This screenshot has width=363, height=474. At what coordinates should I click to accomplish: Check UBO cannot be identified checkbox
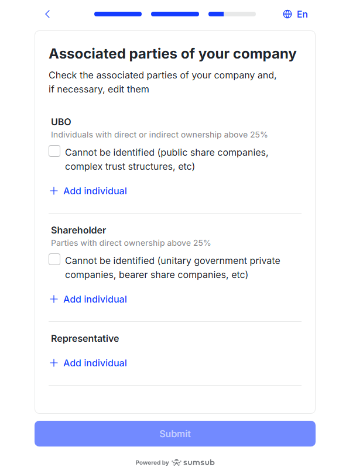pos(54,152)
